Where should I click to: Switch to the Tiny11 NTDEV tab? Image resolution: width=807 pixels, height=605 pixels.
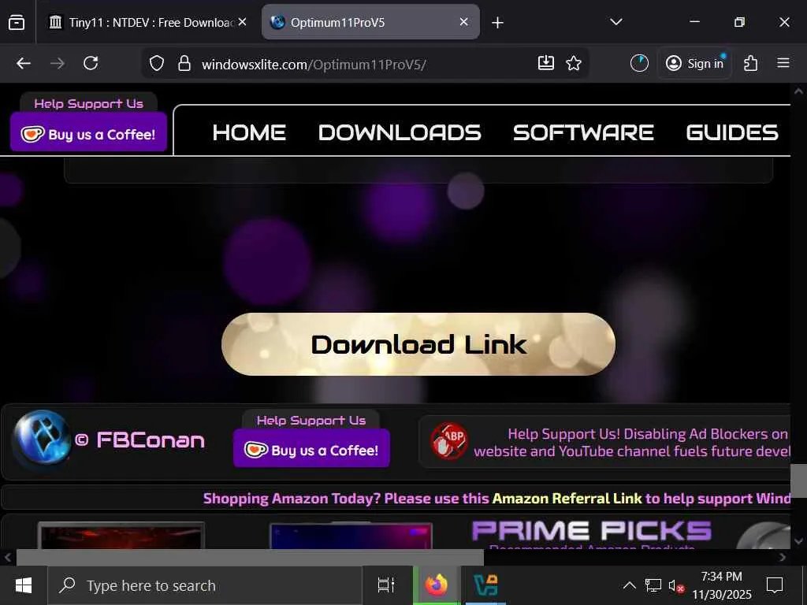(x=147, y=22)
